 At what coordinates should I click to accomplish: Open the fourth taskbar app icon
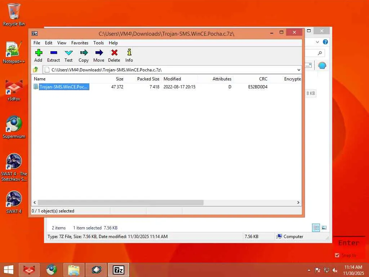pos(96,270)
